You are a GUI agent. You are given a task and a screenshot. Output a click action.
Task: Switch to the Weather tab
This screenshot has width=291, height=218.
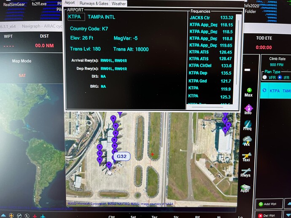click(119, 3)
